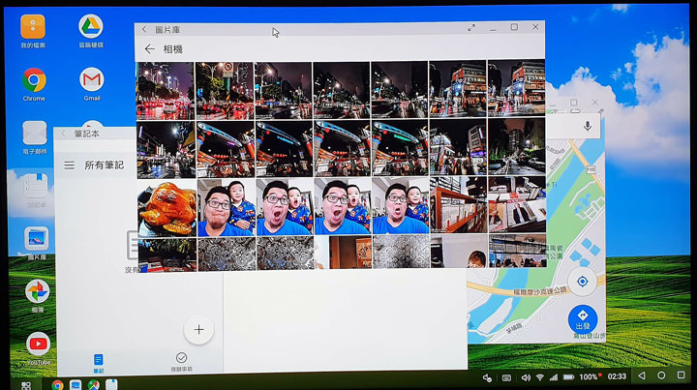Open the Google Drive desktop icon
The width and height of the screenshot is (697, 390).
(x=91, y=27)
